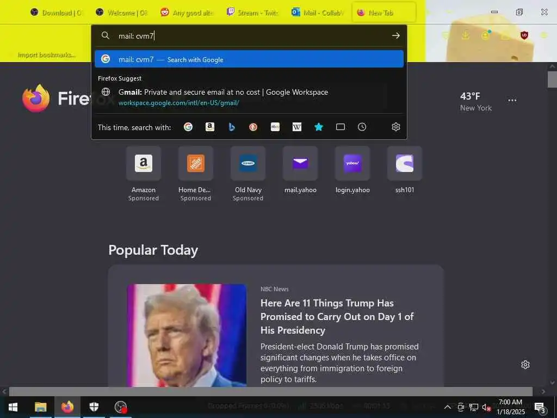The height and width of the screenshot is (418, 557).
Task: Open the Meet Now tray icon
Action: coord(461,407)
